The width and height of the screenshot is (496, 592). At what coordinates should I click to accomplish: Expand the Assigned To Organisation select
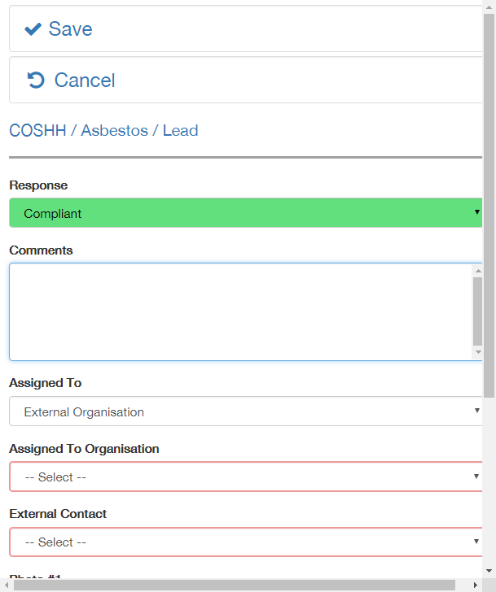point(245,477)
